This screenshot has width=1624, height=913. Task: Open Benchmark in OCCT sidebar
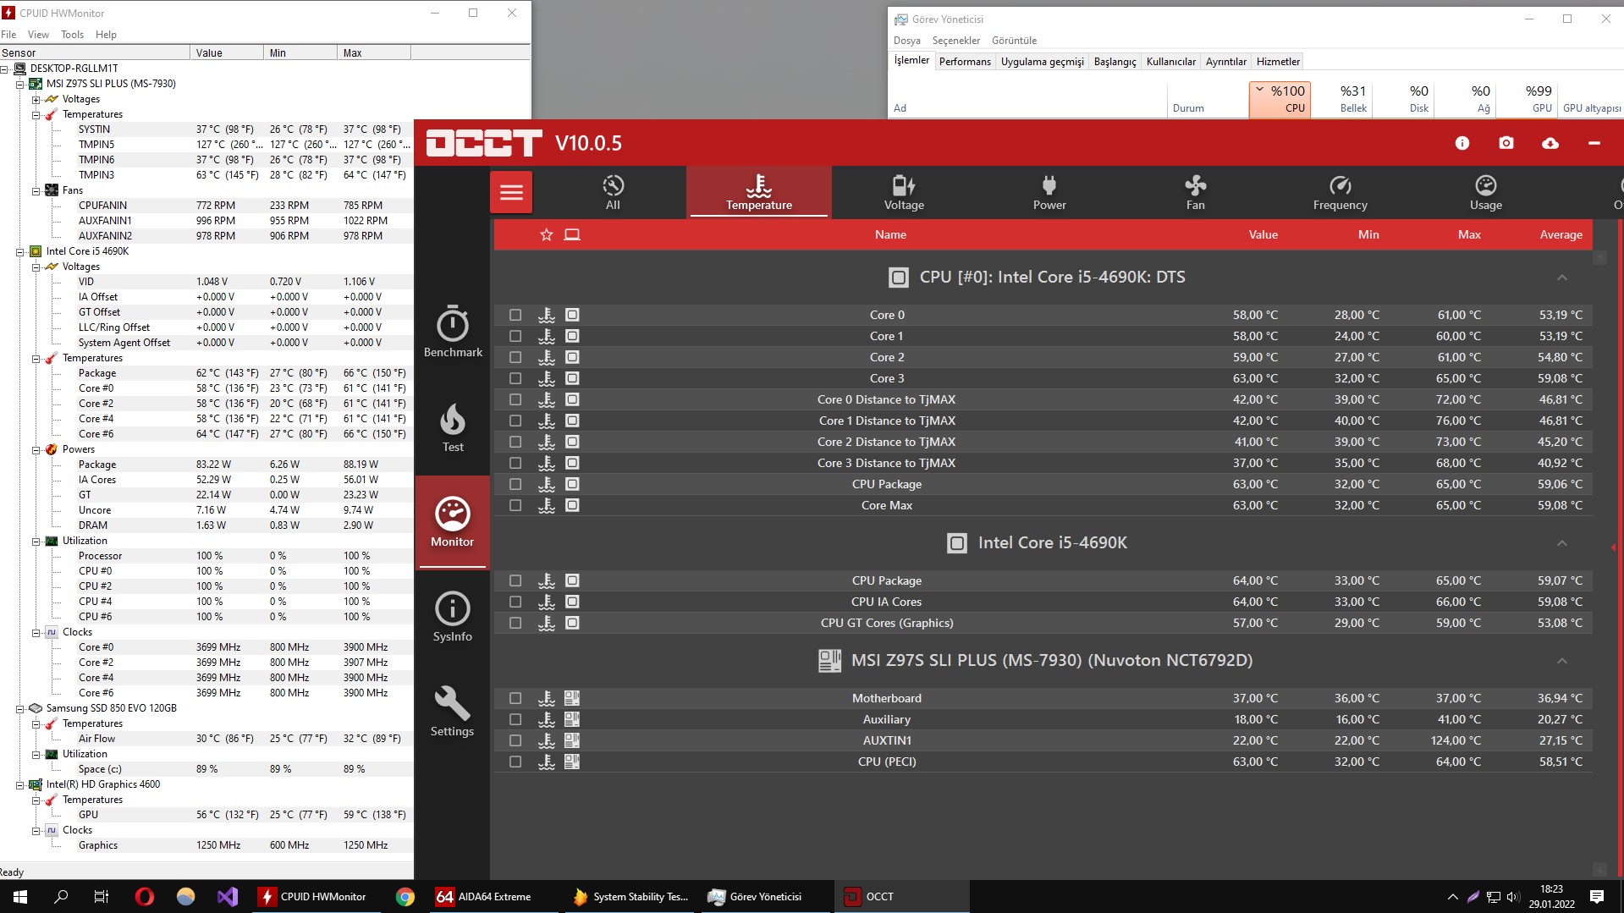pos(453,331)
